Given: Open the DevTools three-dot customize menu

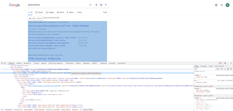Looking at the screenshot, I should (228, 63).
